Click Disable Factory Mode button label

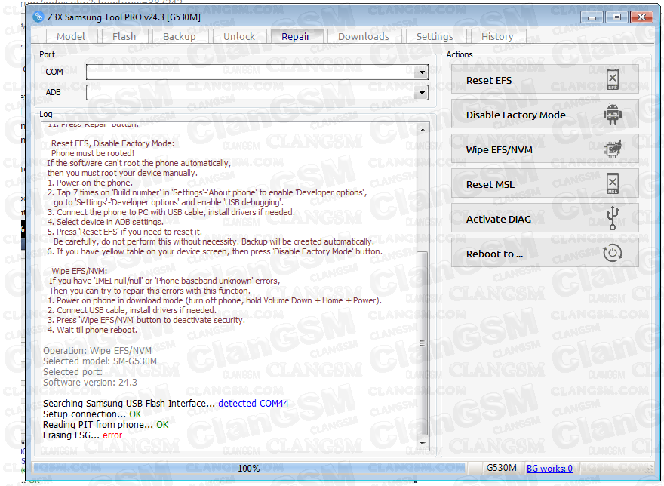coord(516,115)
